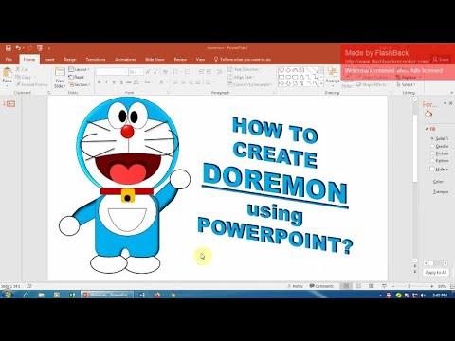The height and width of the screenshot is (341, 455).
Task: Choose the Solid fill radio option
Action: tap(432, 138)
